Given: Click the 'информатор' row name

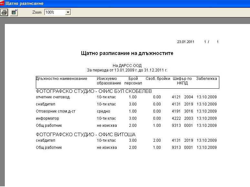Looking at the screenshot, I should pyautogui.click(x=47, y=118).
